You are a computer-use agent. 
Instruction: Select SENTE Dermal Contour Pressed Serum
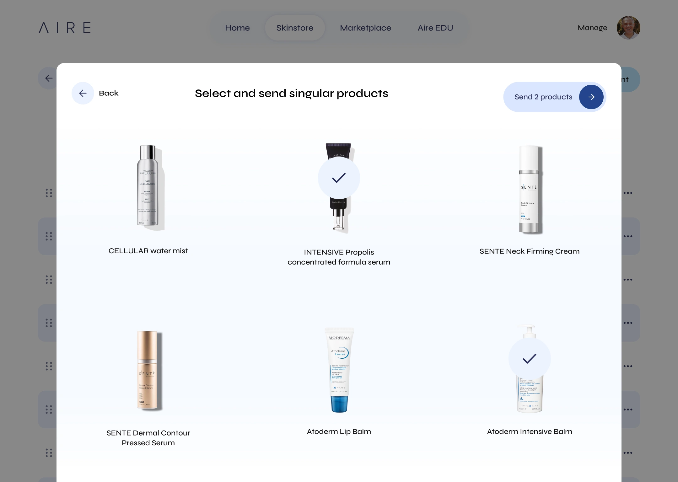(x=148, y=370)
